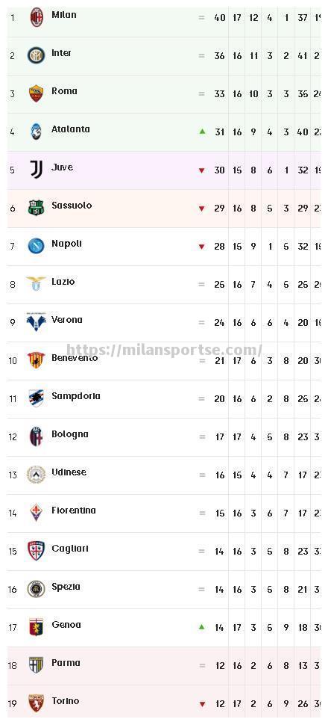The width and height of the screenshot is (328, 725).
Task: Click the Juventus J logo
Action: (36, 170)
